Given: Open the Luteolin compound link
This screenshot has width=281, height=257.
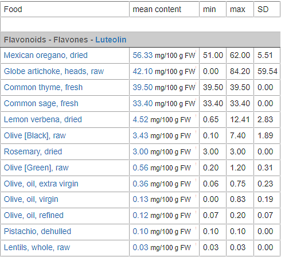Looking at the screenshot, I should point(111,40).
